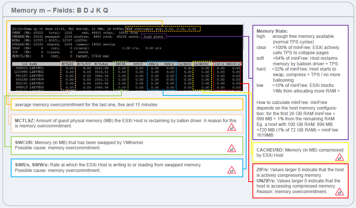The image size is (356, 208).
Task: Click MCTLMAX value 2662.11
Action: (102, 79)
